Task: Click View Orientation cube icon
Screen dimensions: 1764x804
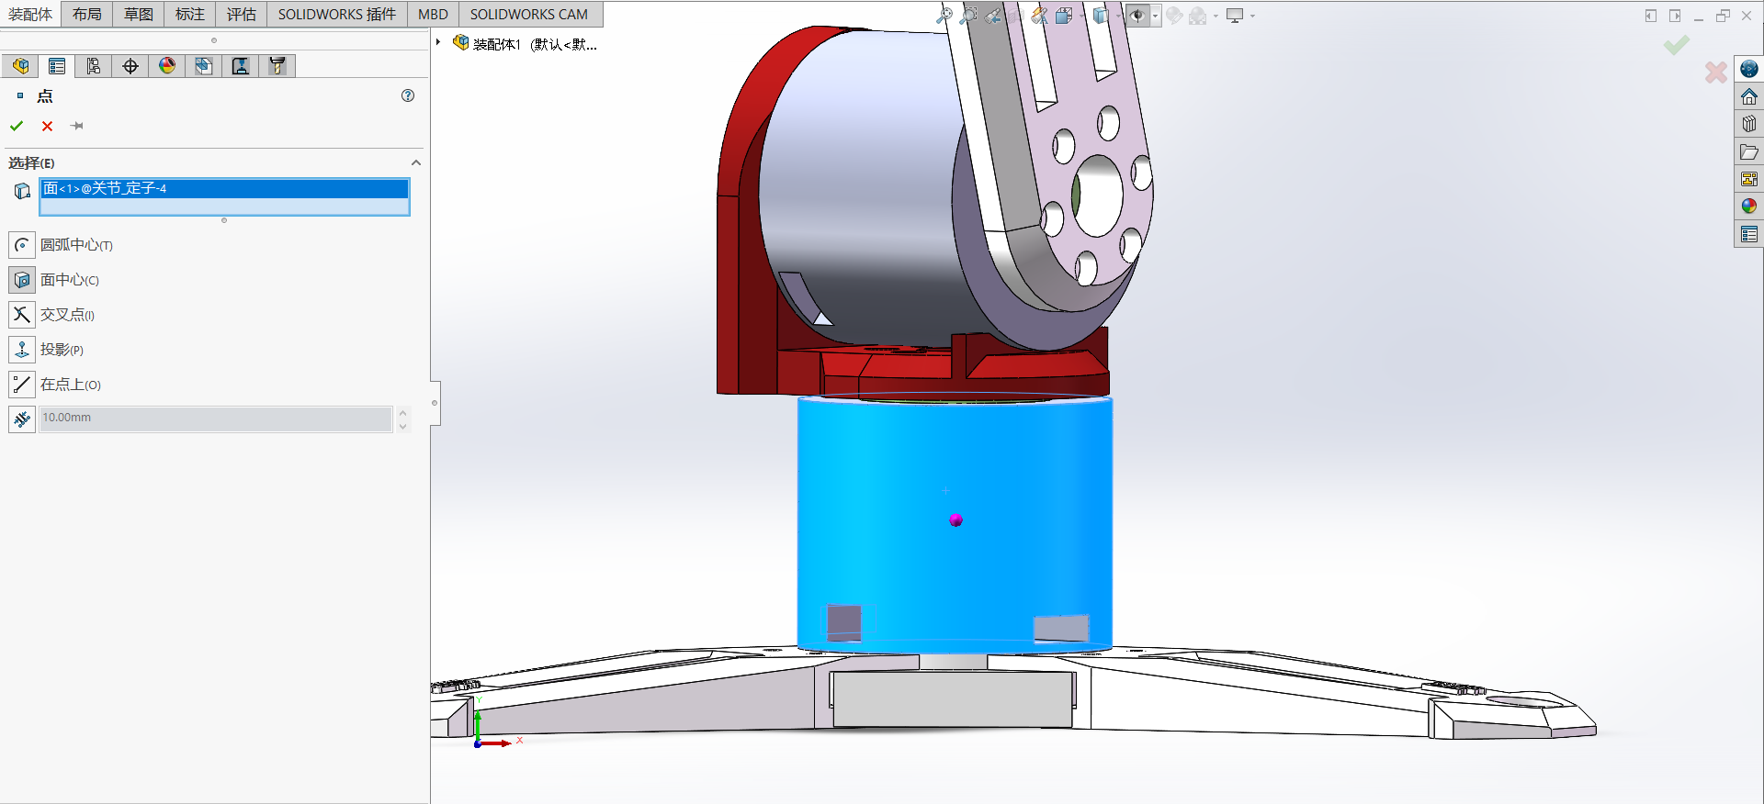Action: tap(1064, 16)
